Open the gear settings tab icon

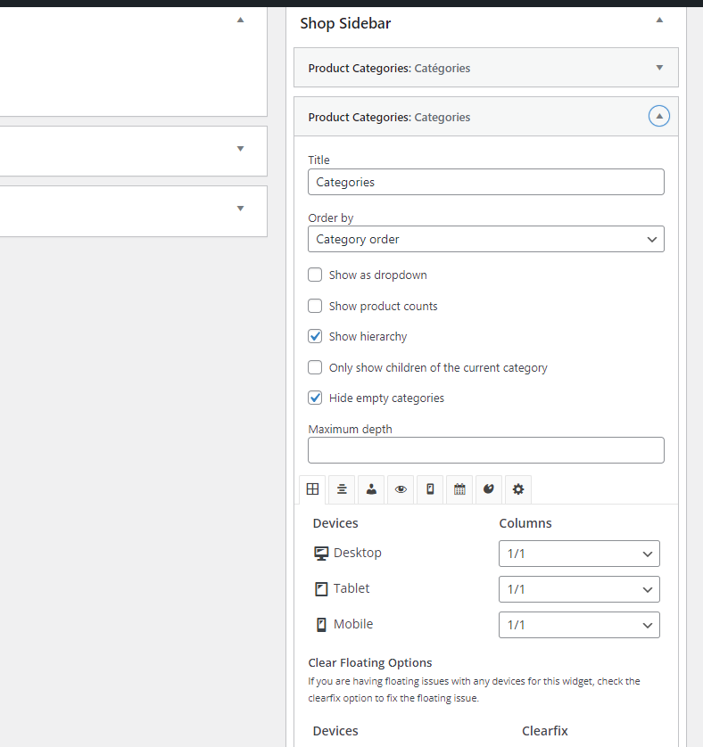518,489
